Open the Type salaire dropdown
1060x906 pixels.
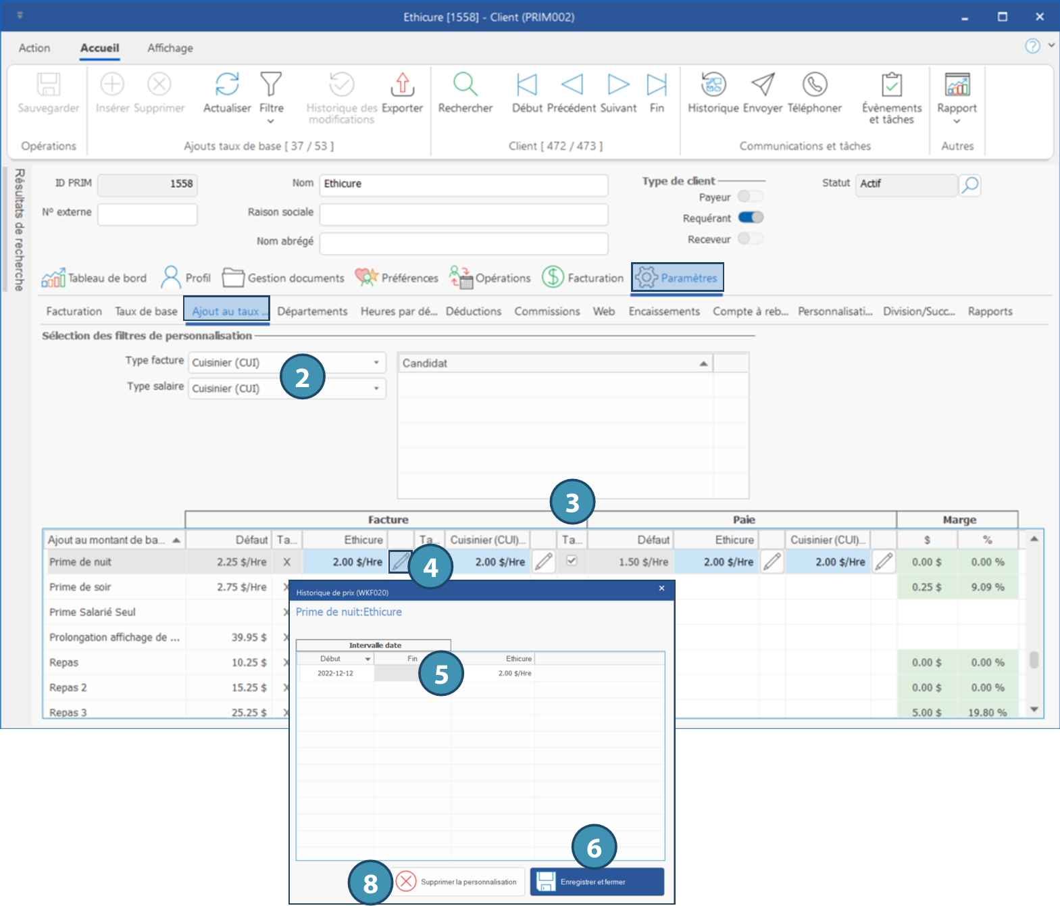(376, 388)
